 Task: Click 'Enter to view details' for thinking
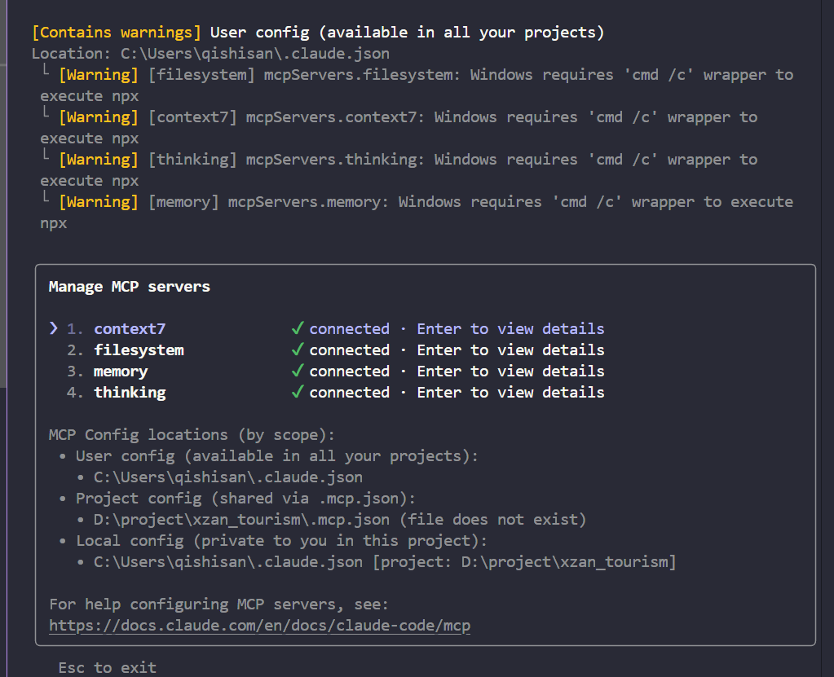point(510,393)
